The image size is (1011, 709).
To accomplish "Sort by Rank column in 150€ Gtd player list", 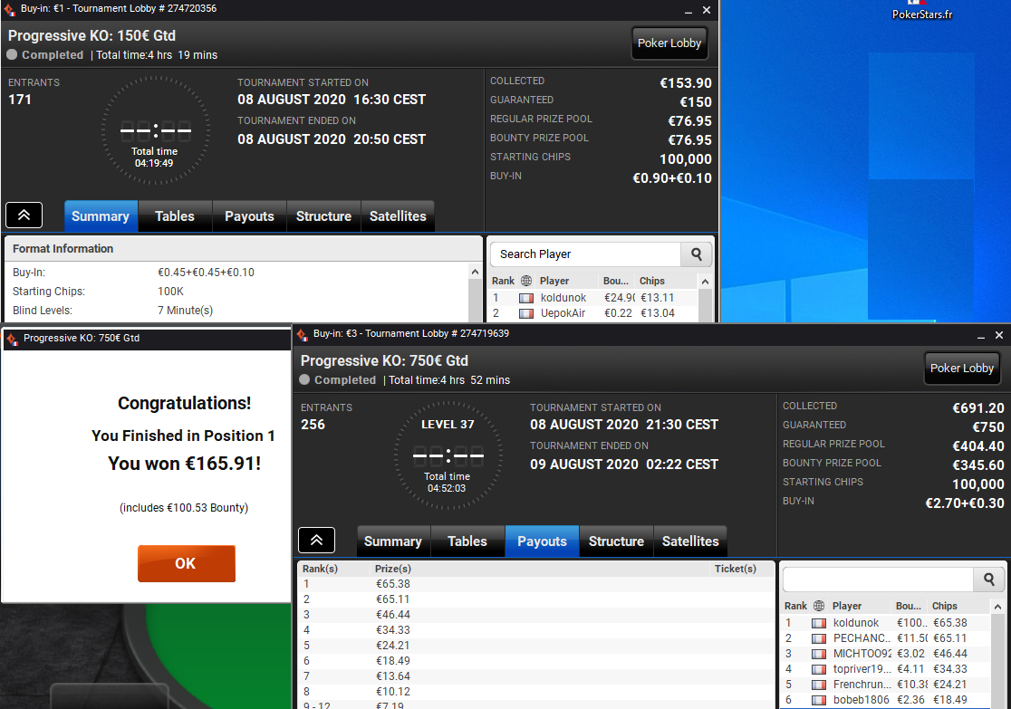I will (x=503, y=281).
